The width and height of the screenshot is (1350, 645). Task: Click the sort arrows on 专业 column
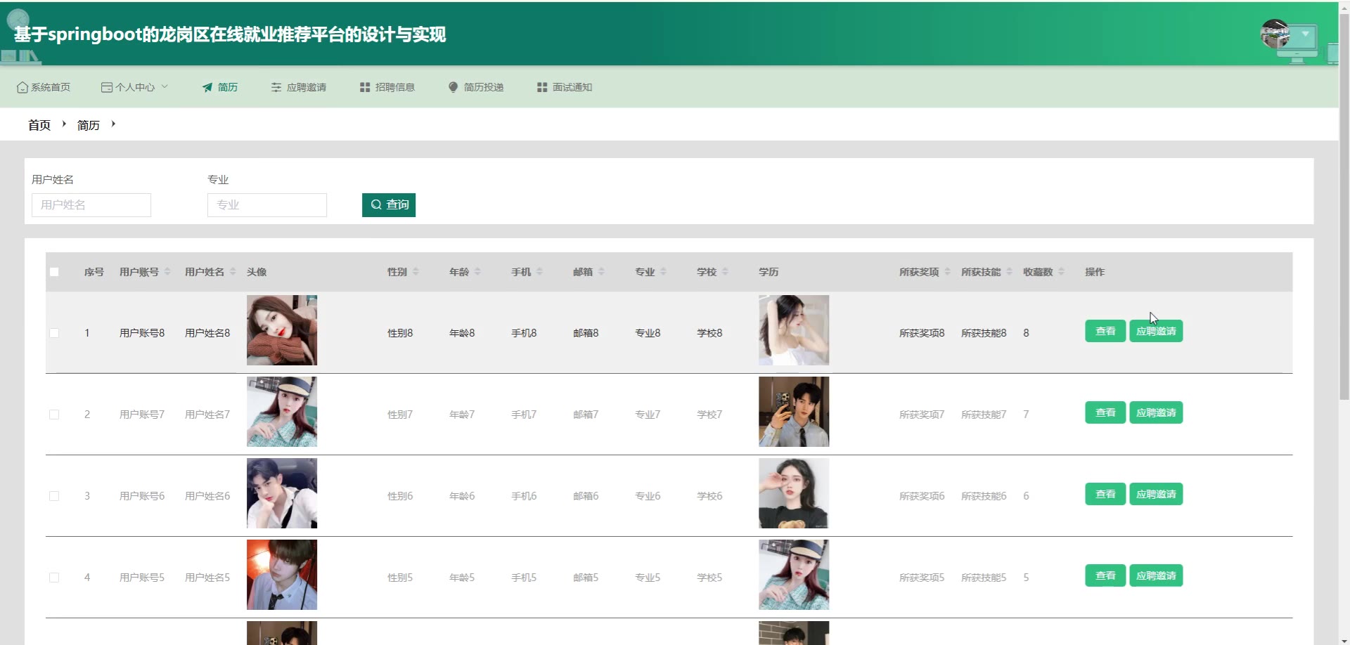coord(663,272)
